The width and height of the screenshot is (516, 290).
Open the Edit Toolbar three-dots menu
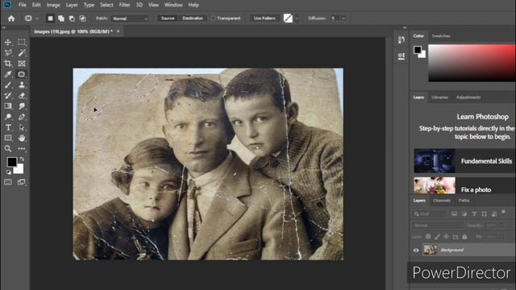pos(22,148)
